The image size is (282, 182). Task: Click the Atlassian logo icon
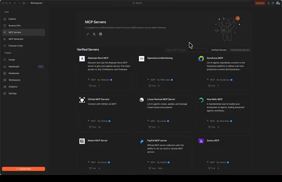point(82,59)
